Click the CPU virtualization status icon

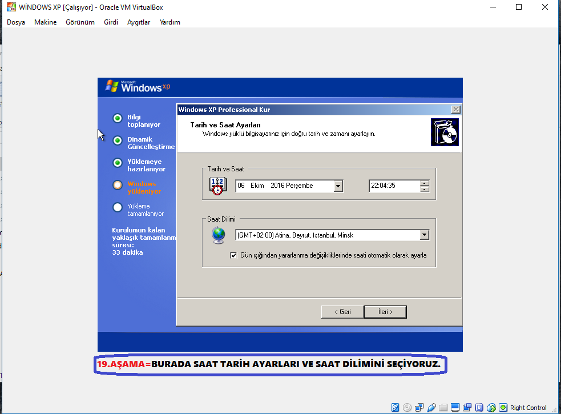(x=479, y=408)
